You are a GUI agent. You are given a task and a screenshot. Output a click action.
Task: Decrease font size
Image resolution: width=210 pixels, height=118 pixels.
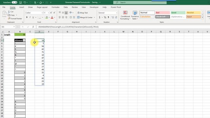(54, 13)
